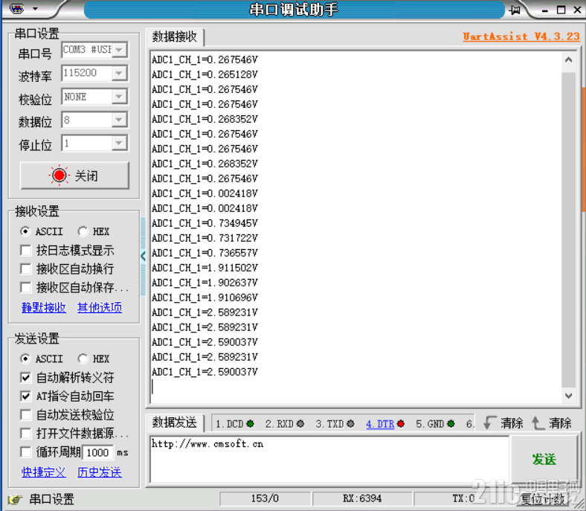Click receive area scrollbar up arrow
Viewport: 586px width, 511px height.
click(x=568, y=60)
